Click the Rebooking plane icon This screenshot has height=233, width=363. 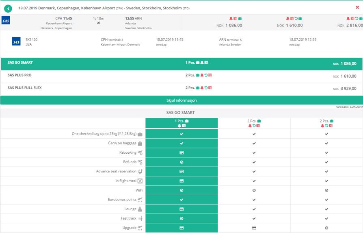pyautogui.click(x=140, y=153)
